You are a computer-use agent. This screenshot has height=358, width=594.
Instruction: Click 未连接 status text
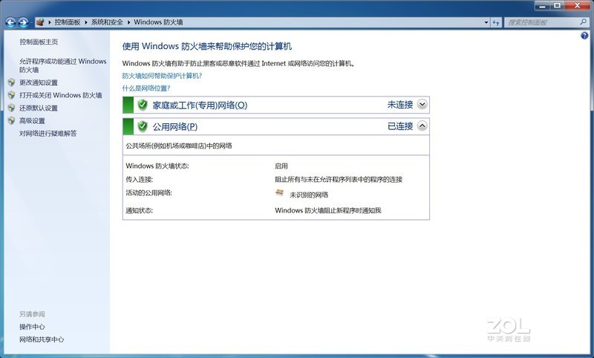[x=399, y=105]
